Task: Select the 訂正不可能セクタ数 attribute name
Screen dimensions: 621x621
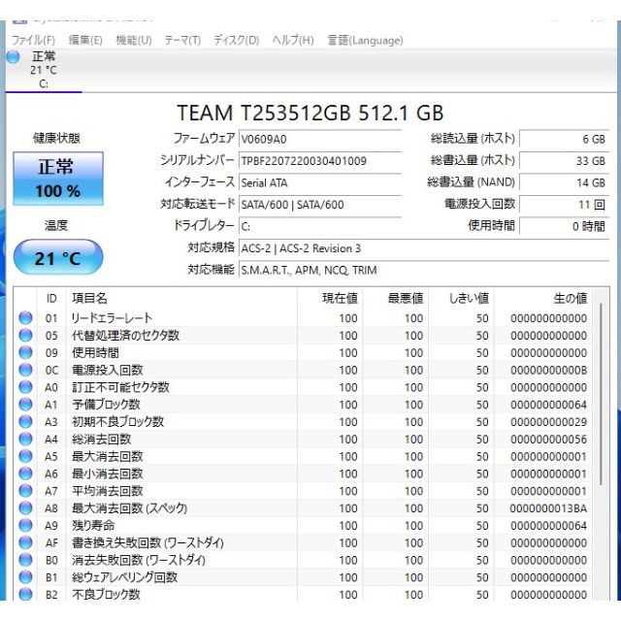Action: (x=120, y=387)
